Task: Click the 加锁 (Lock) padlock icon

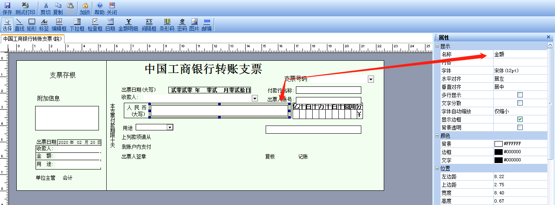Action: 85,5
